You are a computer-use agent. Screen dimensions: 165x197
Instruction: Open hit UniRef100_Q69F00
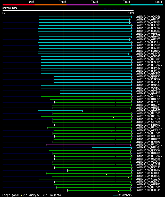(x=148, y=28)
